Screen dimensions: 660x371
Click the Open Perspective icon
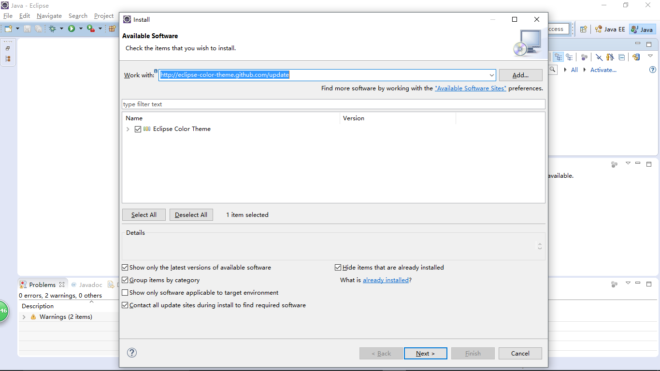coord(584,29)
